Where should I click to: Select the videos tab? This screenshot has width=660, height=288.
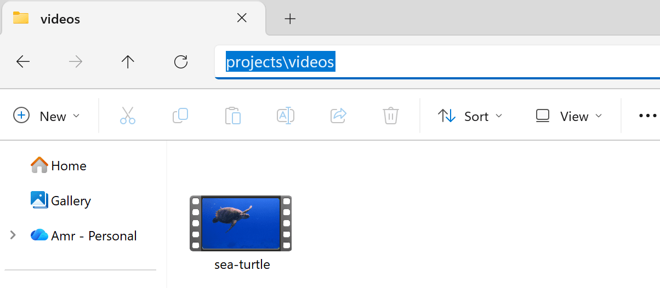point(110,19)
